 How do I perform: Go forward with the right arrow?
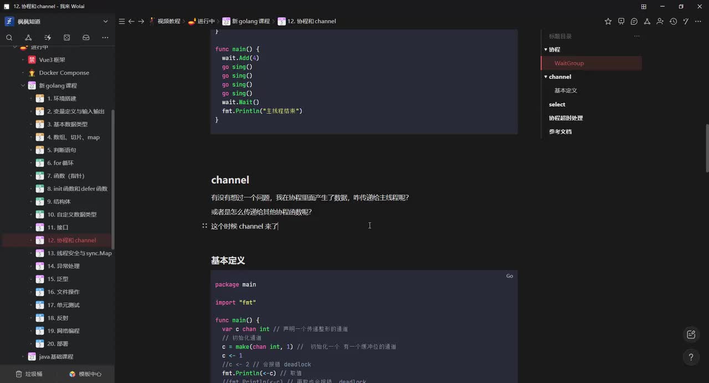141,21
